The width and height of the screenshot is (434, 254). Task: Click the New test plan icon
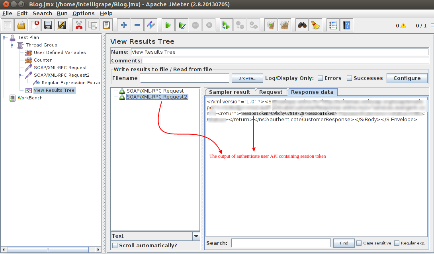coord(8,25)
